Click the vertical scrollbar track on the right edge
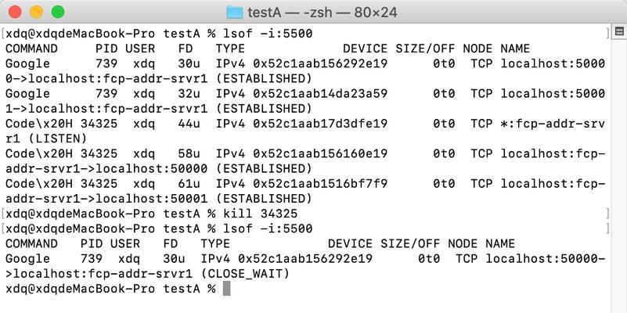Screen dimensions: 627x313 tap(619, 176)
